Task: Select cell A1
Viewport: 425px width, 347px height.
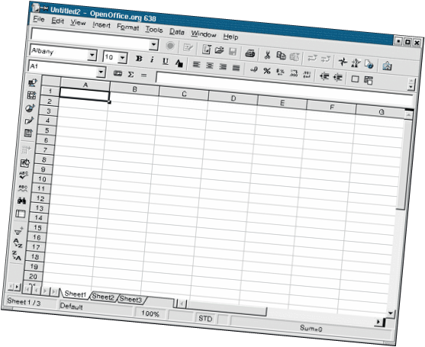Action: (x=85, y=95)
